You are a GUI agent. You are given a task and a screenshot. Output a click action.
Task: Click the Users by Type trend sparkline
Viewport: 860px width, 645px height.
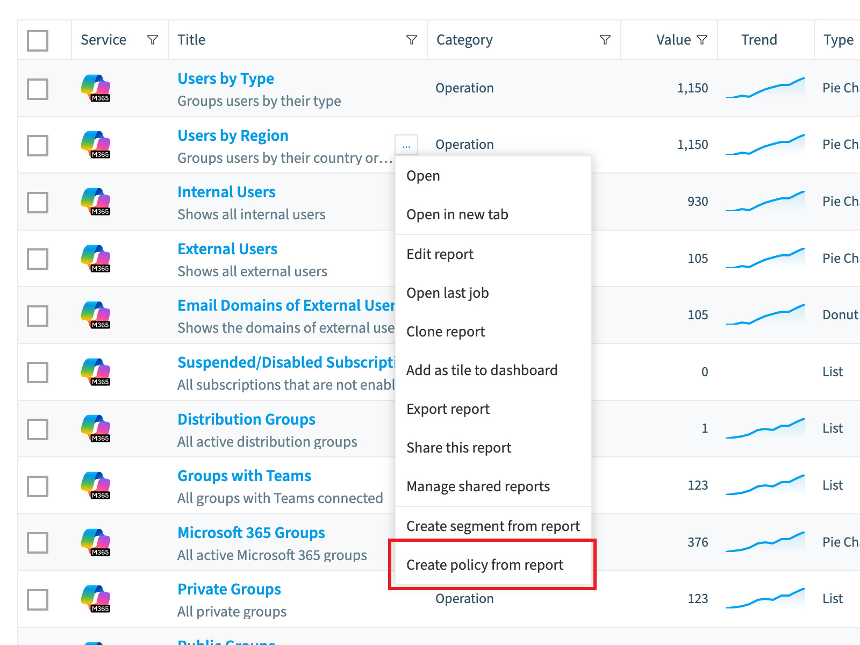(x=765, y=88)
